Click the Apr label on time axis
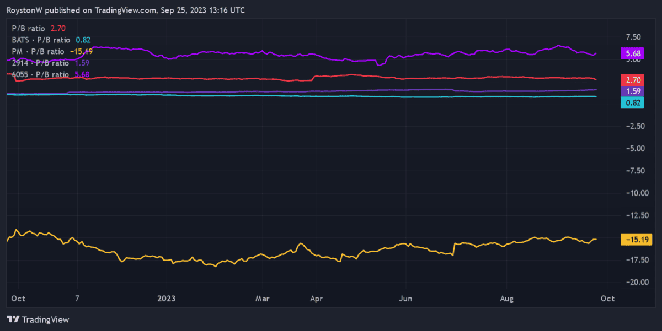Viewport: 662px width, 331px height. click(316, 299)
